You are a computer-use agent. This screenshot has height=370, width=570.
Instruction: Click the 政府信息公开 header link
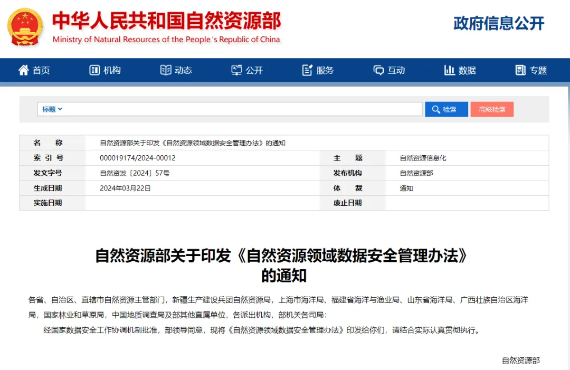(x=498, y=23)
